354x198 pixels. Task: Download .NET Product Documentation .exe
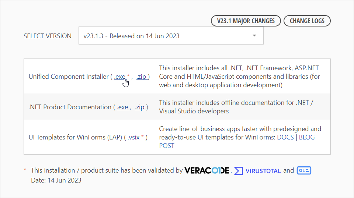123,107
